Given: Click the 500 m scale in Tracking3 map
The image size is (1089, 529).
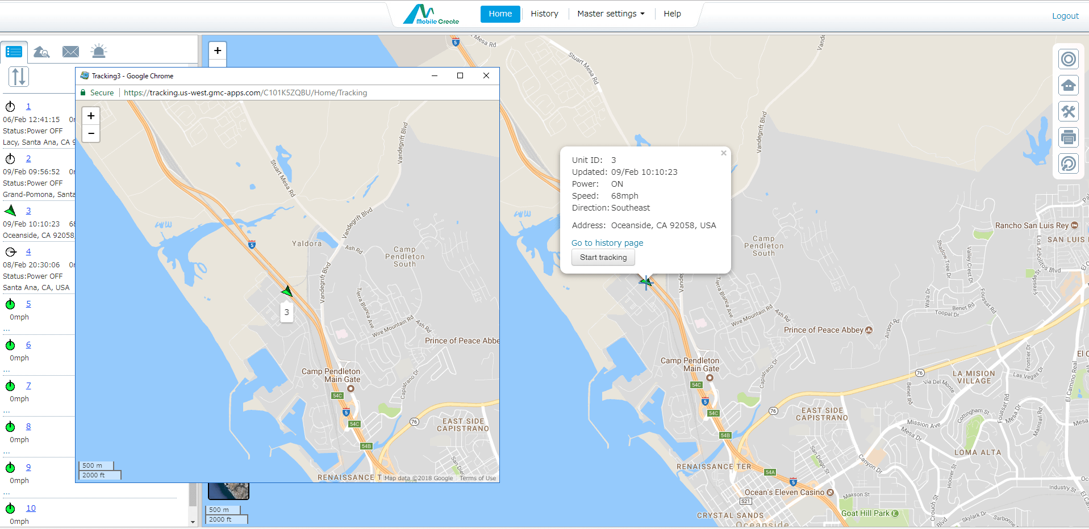Looking at the screenshot, I should (x=96, y=466).
